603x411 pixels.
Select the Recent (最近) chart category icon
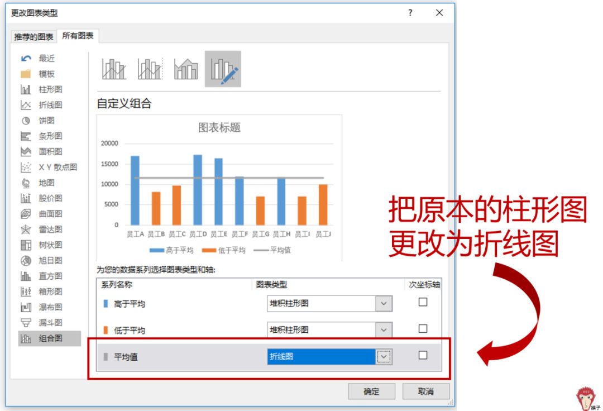tap(26, 59)
